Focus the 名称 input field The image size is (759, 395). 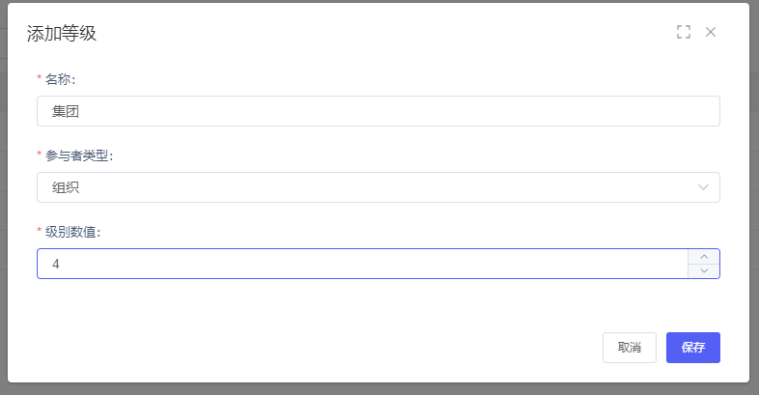378,111
